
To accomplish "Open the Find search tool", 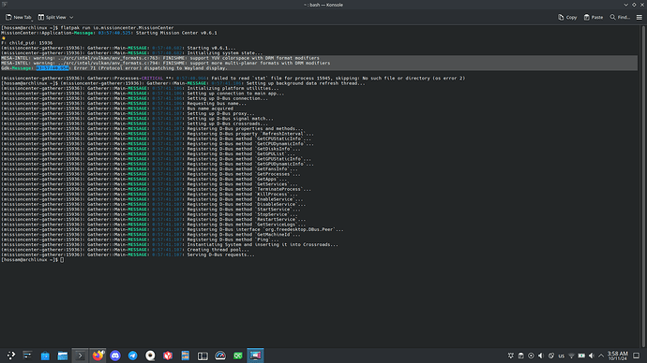I will click(x=620, y=17).
